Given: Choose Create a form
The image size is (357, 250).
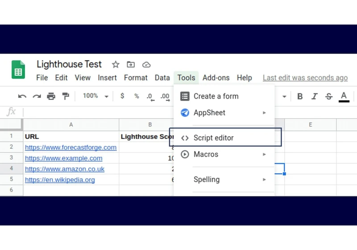Looking at the screenshot, I should 224,96.
